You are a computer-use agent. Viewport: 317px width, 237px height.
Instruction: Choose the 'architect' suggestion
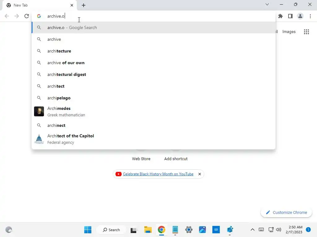tap(154, 86)
